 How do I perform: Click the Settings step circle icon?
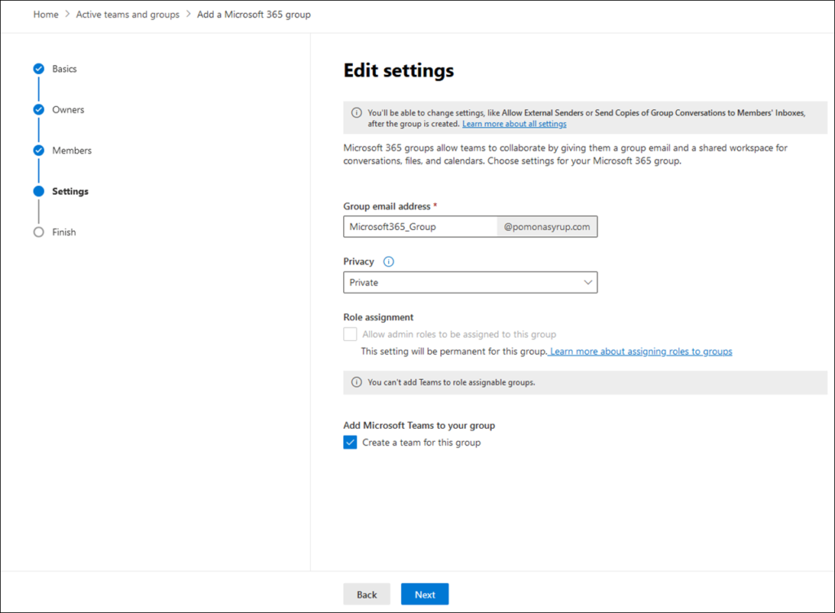pyautogui.click(x=39, y=191)
